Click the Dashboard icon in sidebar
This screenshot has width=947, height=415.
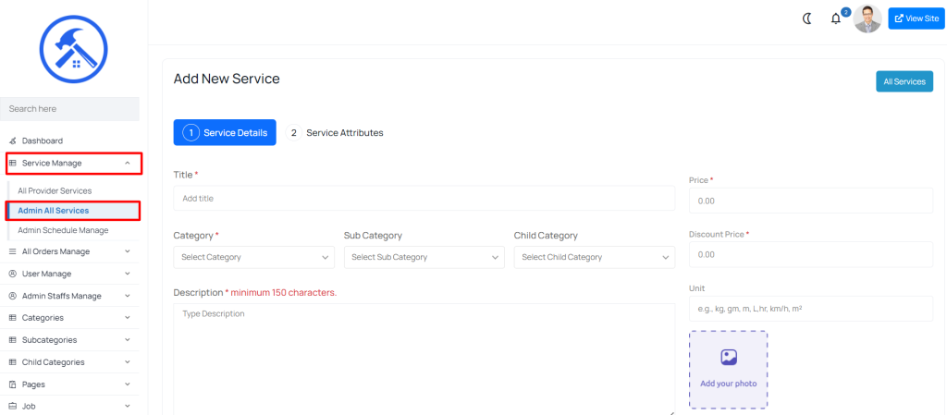13,140
